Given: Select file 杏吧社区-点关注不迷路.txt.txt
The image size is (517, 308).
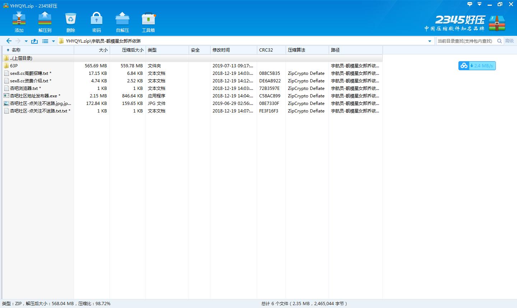Looking at the screenshot, I should (x=192, y=111).
